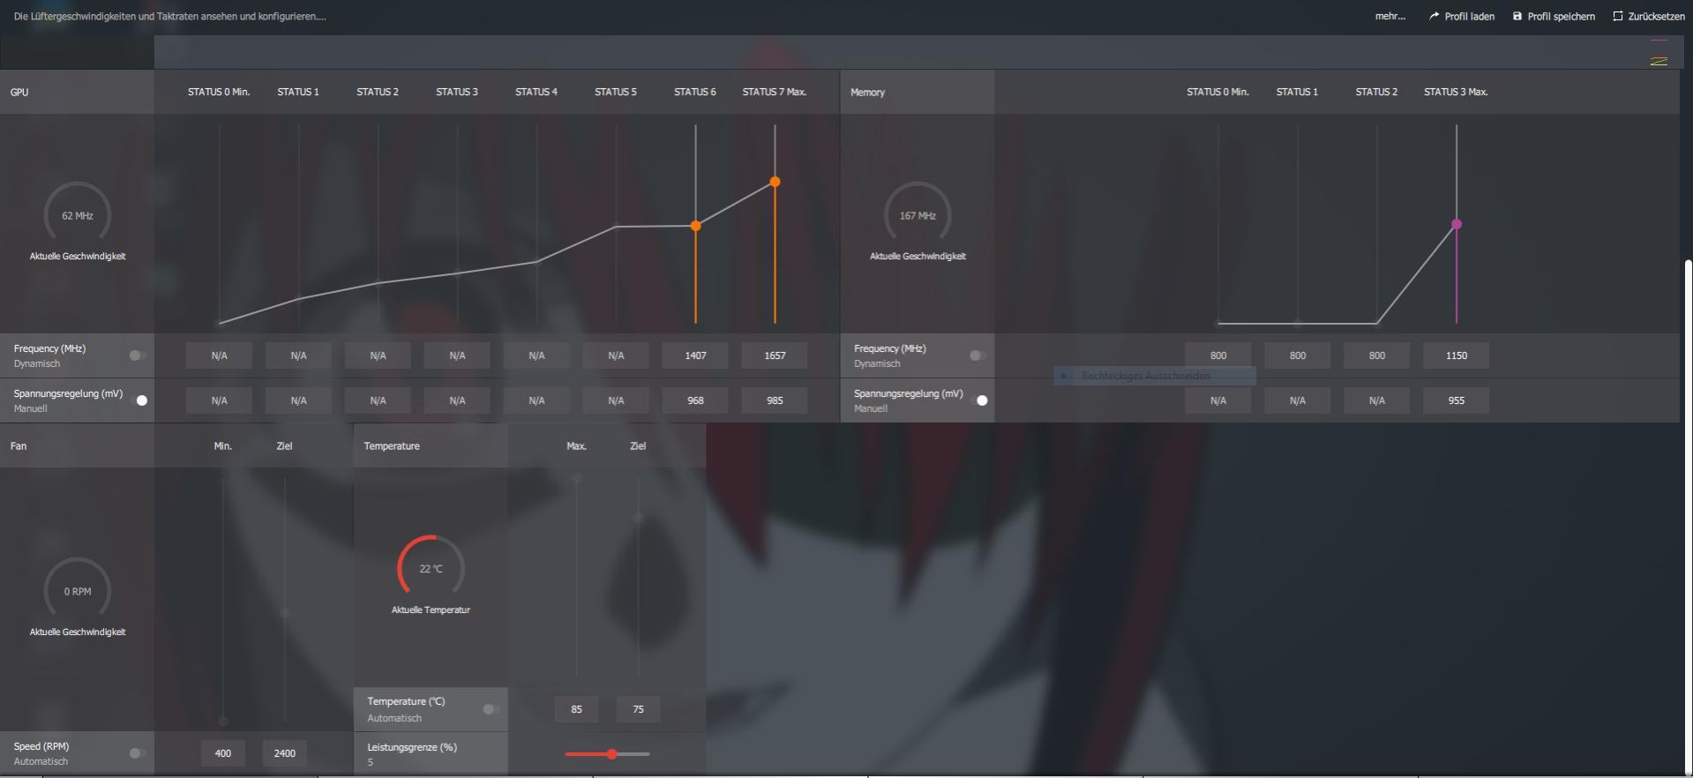Click 'Profil laden' to load a profile
The image size is (1693, 778).
coord(1462,16)
